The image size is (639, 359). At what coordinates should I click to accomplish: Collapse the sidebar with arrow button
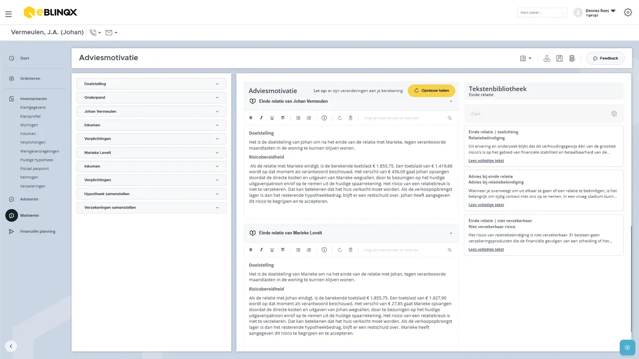coord(11,346)
